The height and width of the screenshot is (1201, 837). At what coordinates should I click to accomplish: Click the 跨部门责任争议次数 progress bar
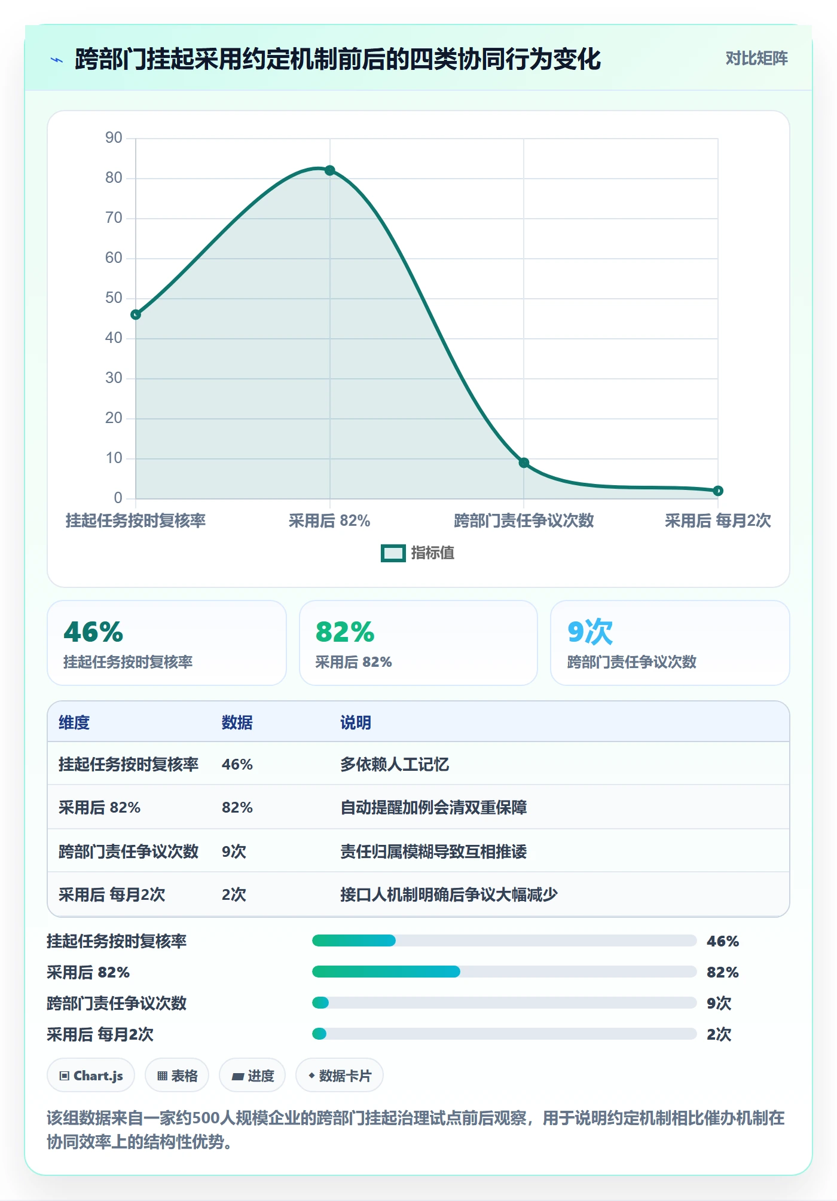click(x=505, y=1003)
